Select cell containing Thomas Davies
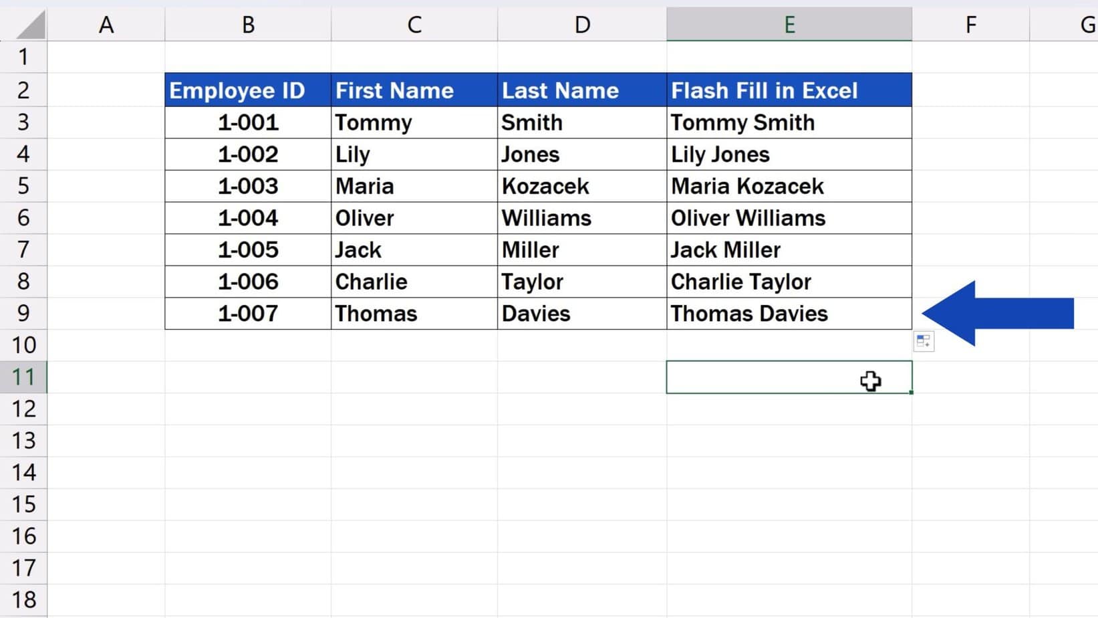The height and width of the screenshot is (618, 1098). 789,314
